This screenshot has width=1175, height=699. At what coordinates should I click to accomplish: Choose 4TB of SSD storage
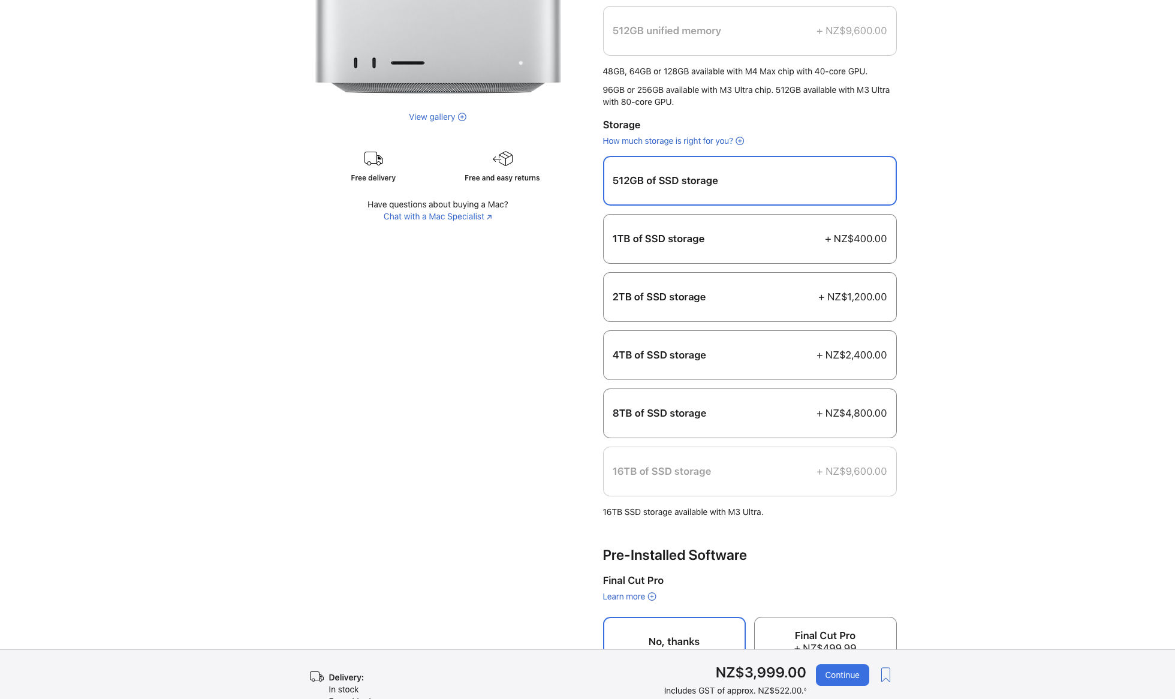tap(749, 355)
